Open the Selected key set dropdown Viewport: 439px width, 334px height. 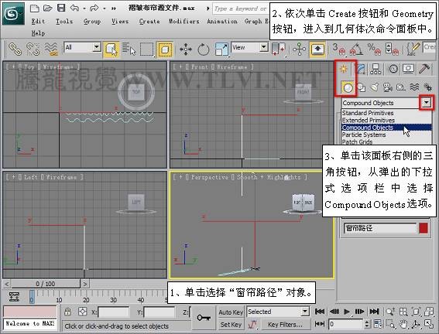point(278,312)
